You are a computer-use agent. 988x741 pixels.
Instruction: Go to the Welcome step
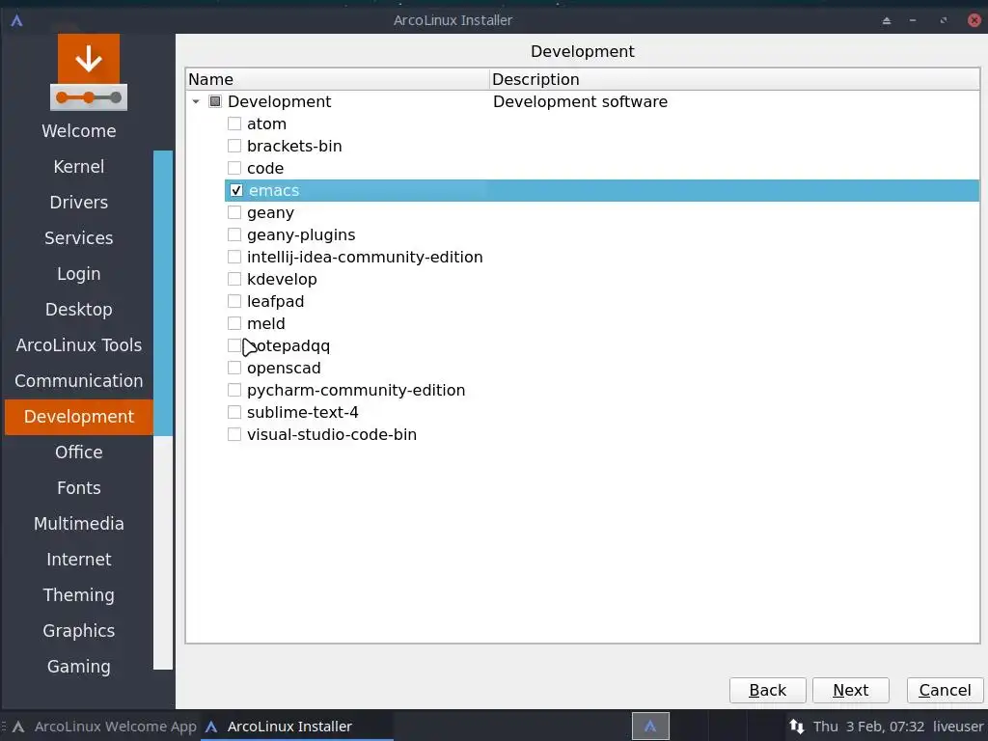79,131
